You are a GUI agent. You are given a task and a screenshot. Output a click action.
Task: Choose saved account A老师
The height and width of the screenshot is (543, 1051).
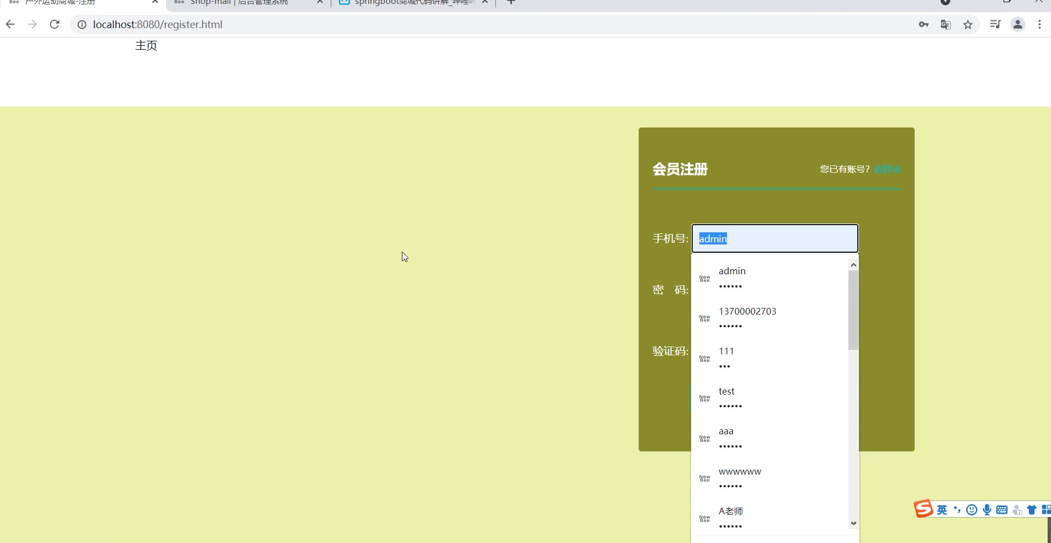[769, 518]
